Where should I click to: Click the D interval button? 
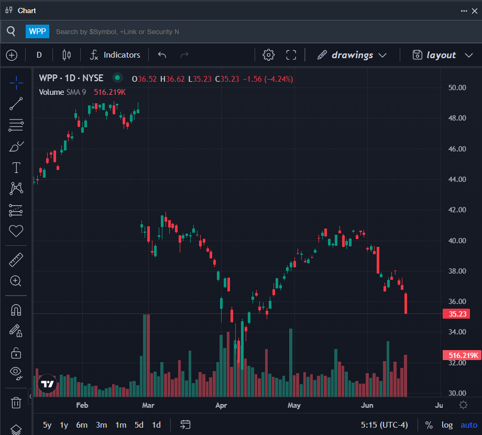39,55
